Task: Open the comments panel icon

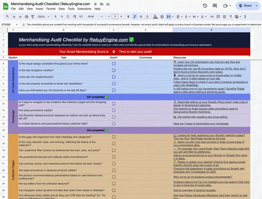Action: (216, 6)
